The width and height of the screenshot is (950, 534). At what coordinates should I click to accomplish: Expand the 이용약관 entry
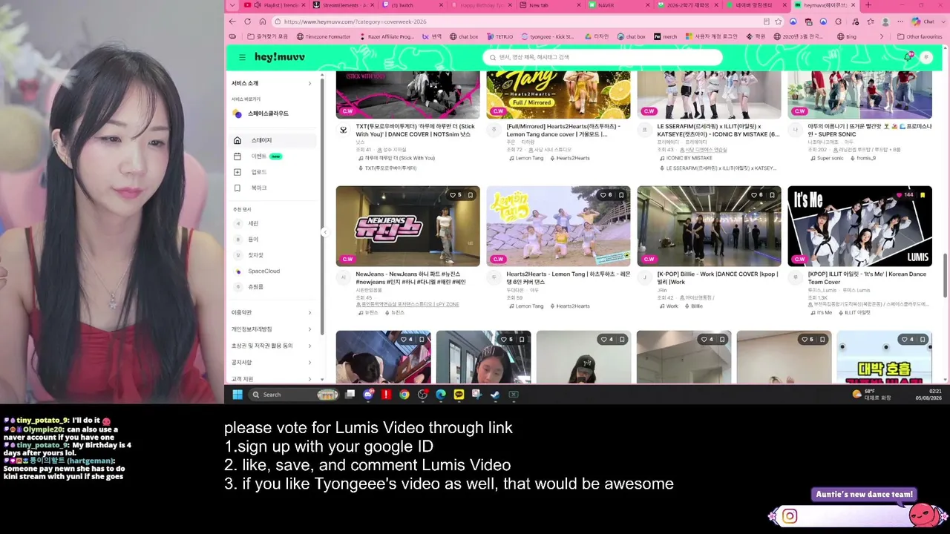(x=272, y=312)
